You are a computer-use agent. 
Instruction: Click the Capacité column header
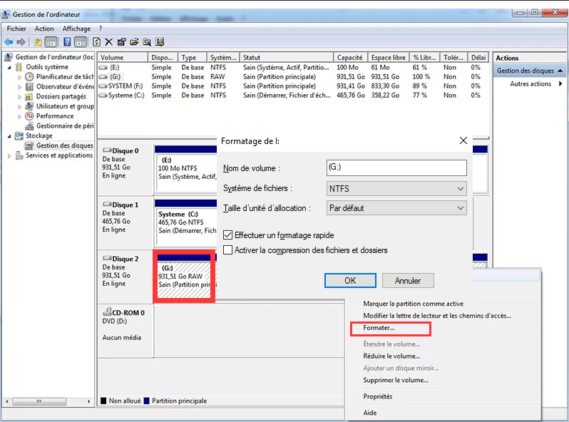coord(350,57)
